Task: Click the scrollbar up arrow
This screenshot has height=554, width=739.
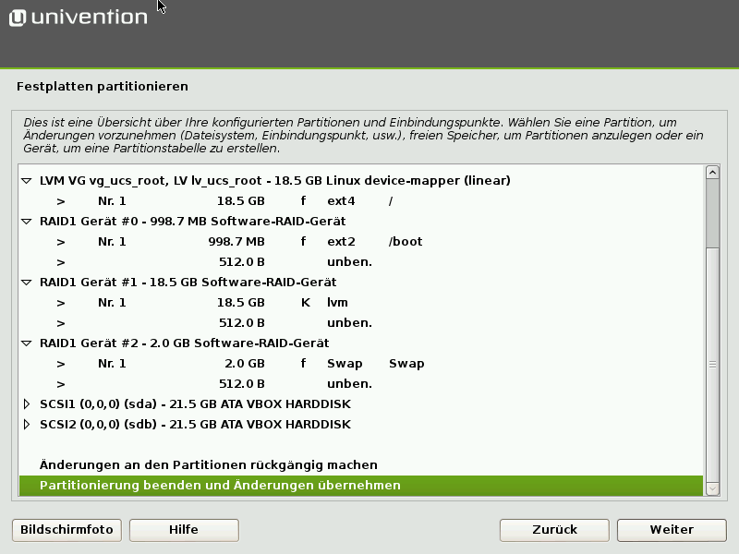Action: click(712, 173)
